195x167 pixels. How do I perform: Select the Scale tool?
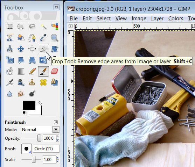(10, 60)
